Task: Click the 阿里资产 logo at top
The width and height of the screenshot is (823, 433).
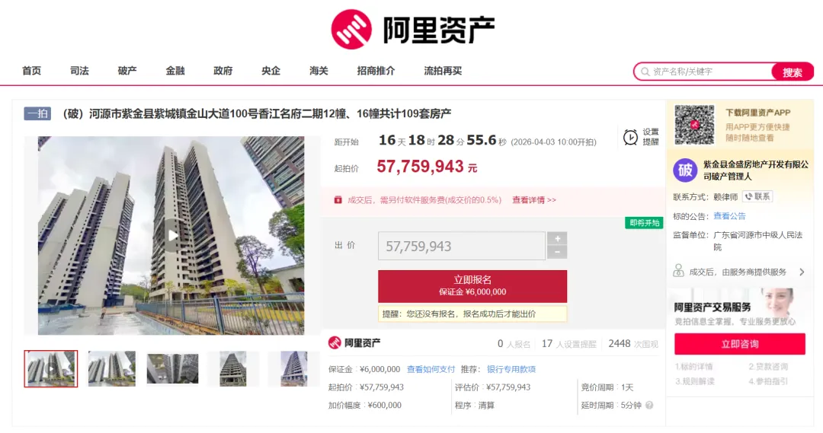Action: (x=412, y=30)
